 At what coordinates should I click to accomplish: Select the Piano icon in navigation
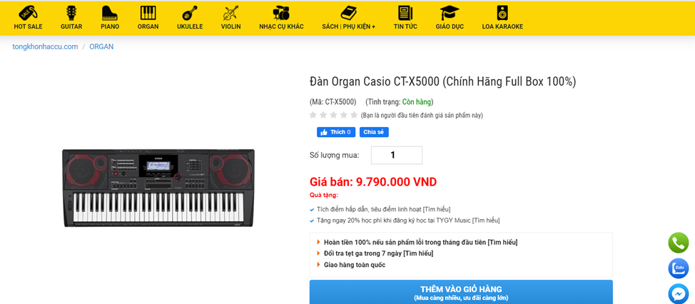pos(109,13)
